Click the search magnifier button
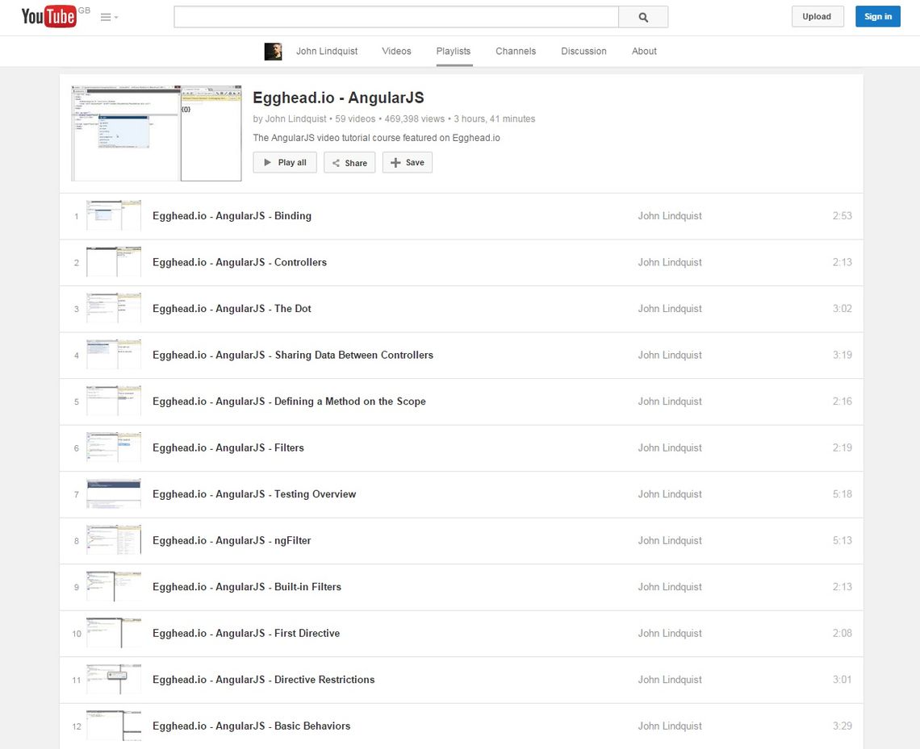Viewport: 920px width, 749px height. 643,17
